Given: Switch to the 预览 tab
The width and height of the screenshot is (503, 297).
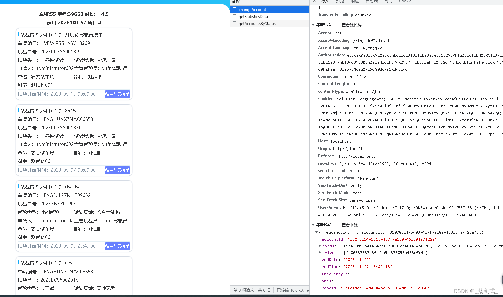Looking at the screenshot, I should 340,1.
